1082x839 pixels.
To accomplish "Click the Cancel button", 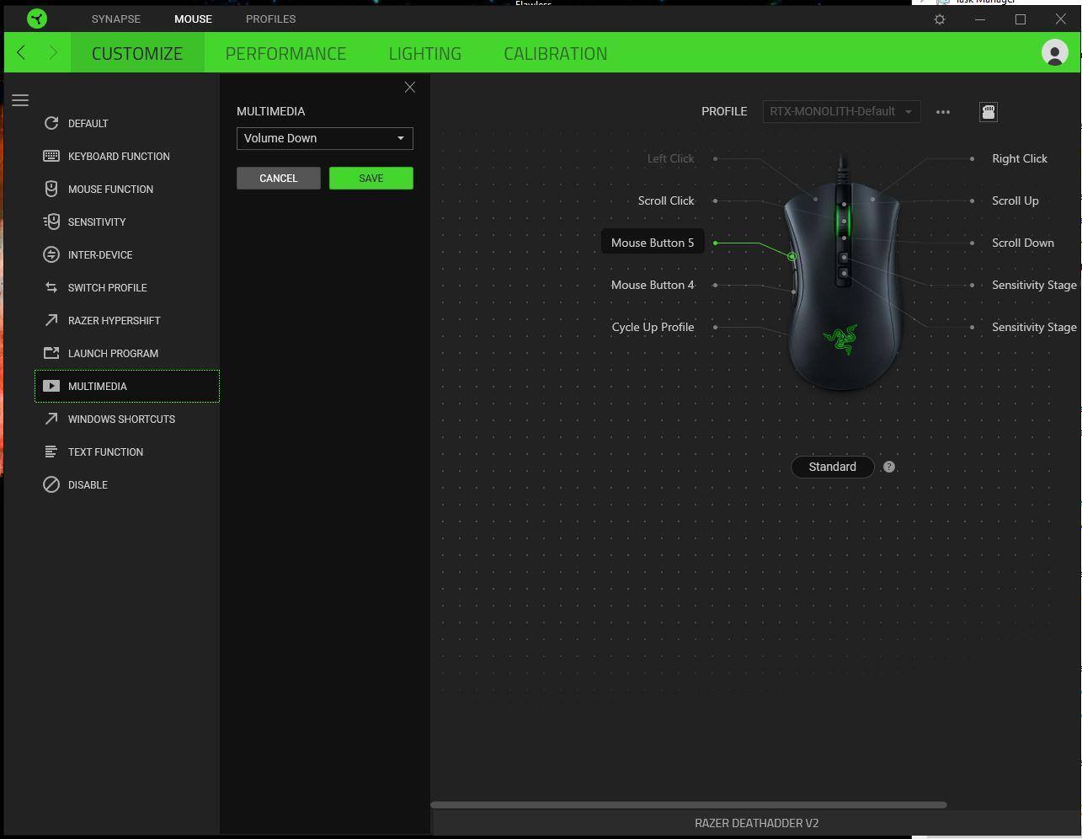I will tap(278, 179).
